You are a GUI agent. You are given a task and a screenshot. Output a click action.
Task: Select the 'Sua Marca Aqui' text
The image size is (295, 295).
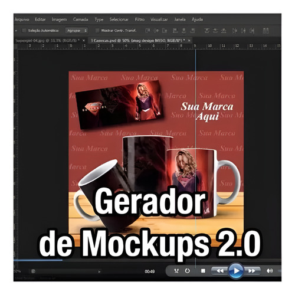click(207, 112)
